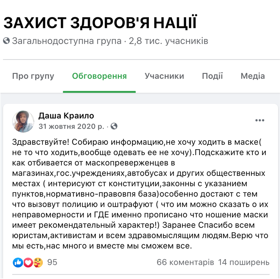Click Даша Краило's profile picture
Screen dimensions: 280x279
(23, 121)
